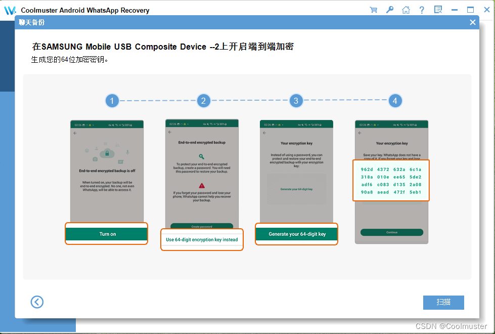Viewport: 495px width, 334px height.
Task: Select step 3 circle marker
Action: [x=296, y=101]
